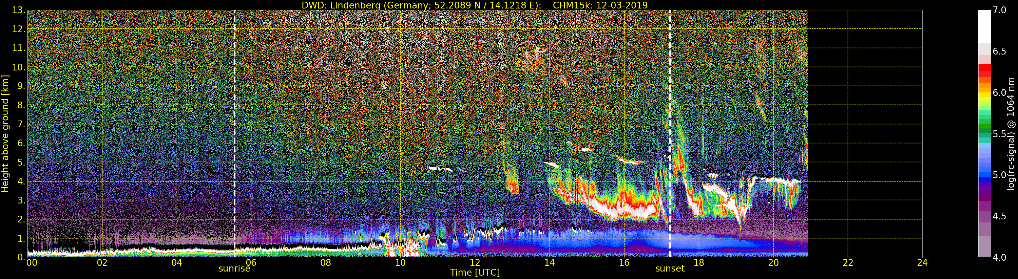The image size is (1018, 279).
Task: Select the white dashed sunset marker line
Action: pyautogui.click(x=670, y=134)
